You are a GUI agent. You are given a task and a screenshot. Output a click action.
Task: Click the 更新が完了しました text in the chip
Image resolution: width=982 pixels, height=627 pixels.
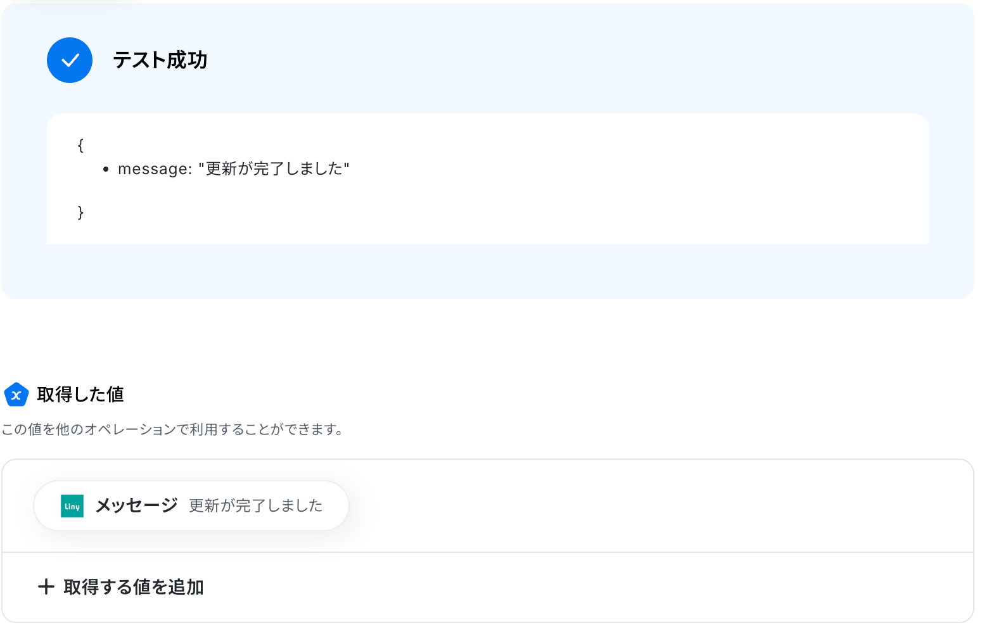256,505
